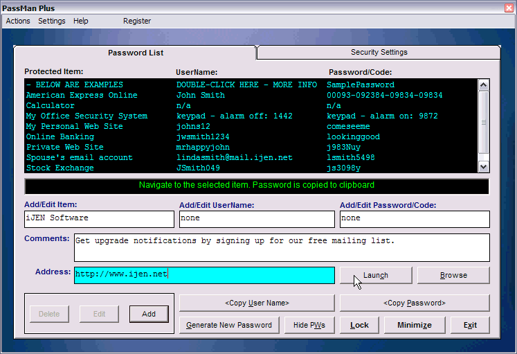Click the Minimize button
This screenshot has height=354, width=517.
(x=415, y=326)
